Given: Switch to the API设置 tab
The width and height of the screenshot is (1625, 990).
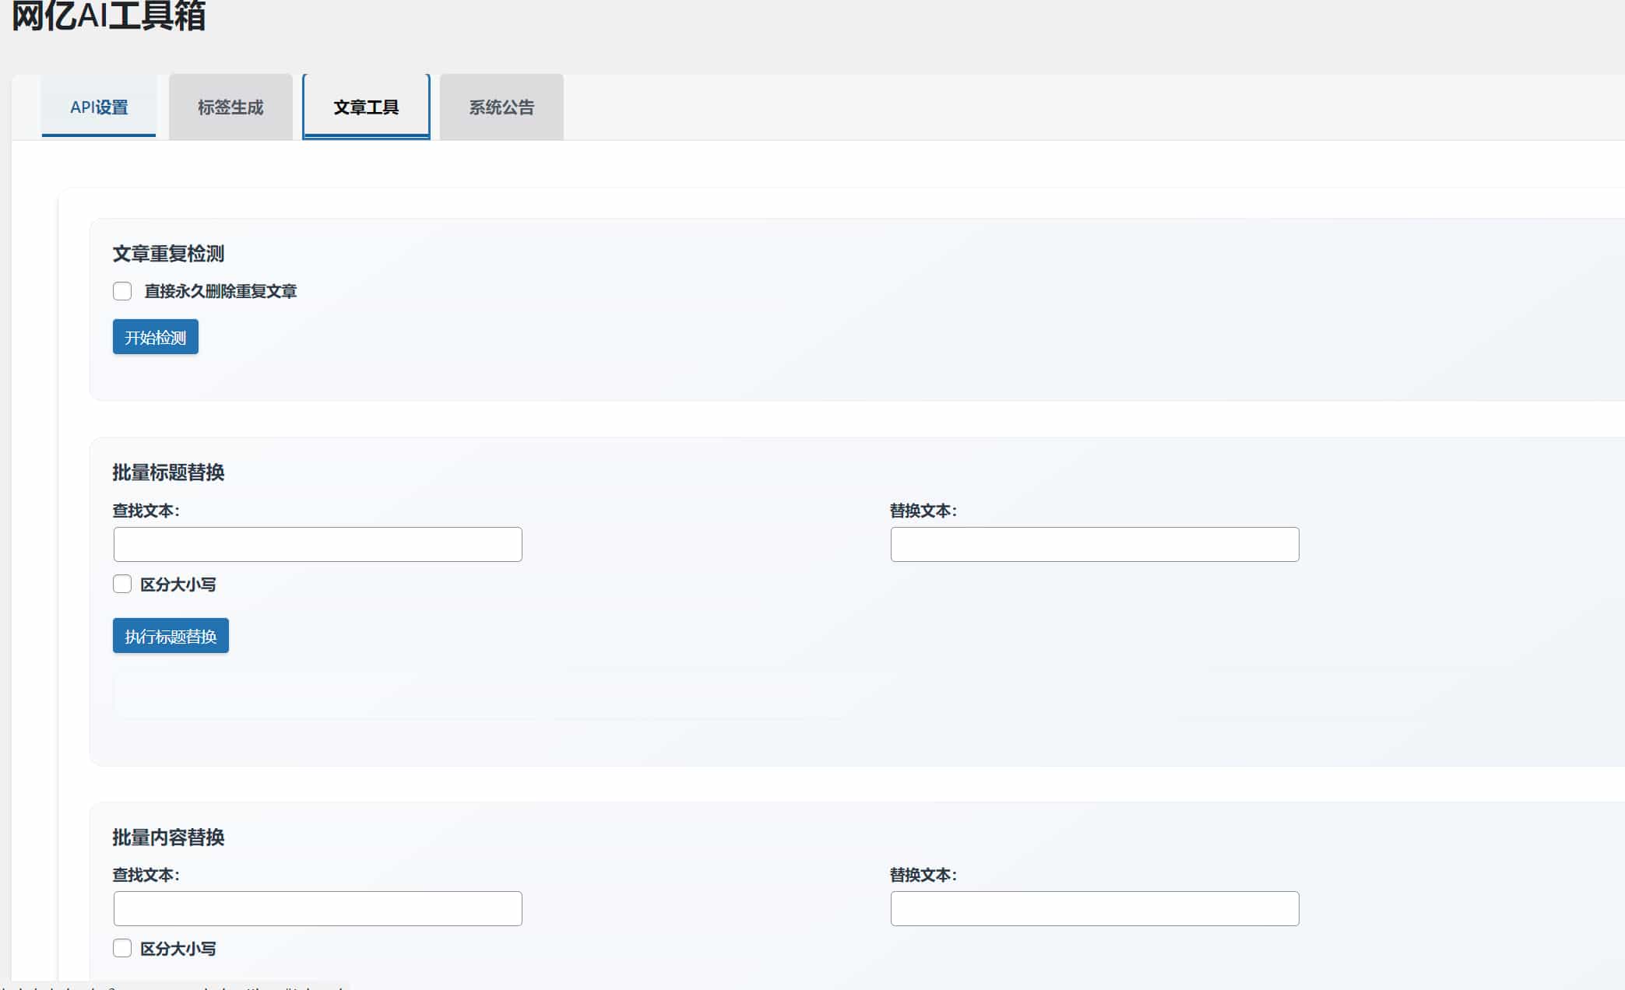Looking at the screenshot, I should (98, 107).
